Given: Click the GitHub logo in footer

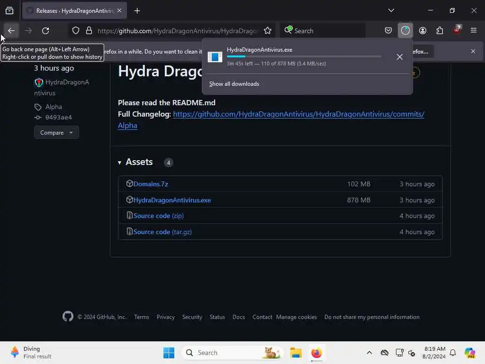Looking at the screenshot, I should point(68,317).
